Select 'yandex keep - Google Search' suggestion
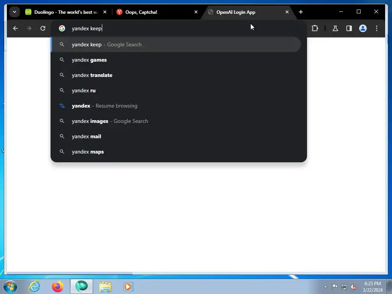Image resolution: width=392 pixels, height=294 pixels. (176, 44)
